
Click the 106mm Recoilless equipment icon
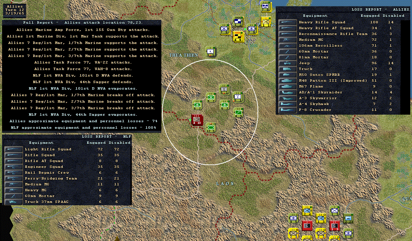(287, 46)
